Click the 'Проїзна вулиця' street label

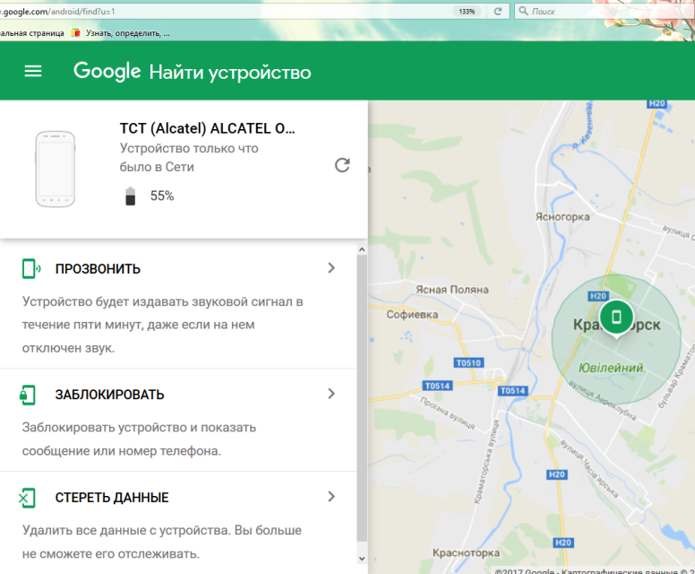click(x=448, y=413)
